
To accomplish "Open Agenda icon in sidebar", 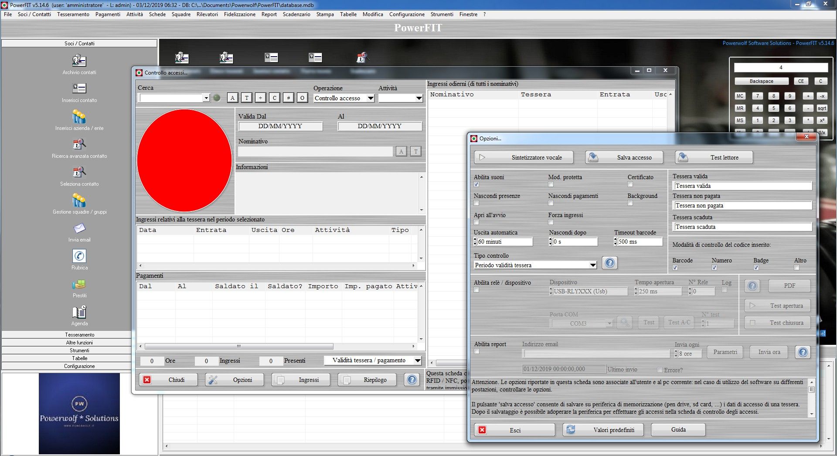I will [x=79, y=312].
